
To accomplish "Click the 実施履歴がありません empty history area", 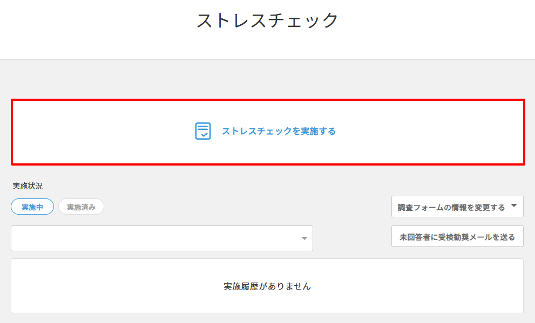I will 267,286.
